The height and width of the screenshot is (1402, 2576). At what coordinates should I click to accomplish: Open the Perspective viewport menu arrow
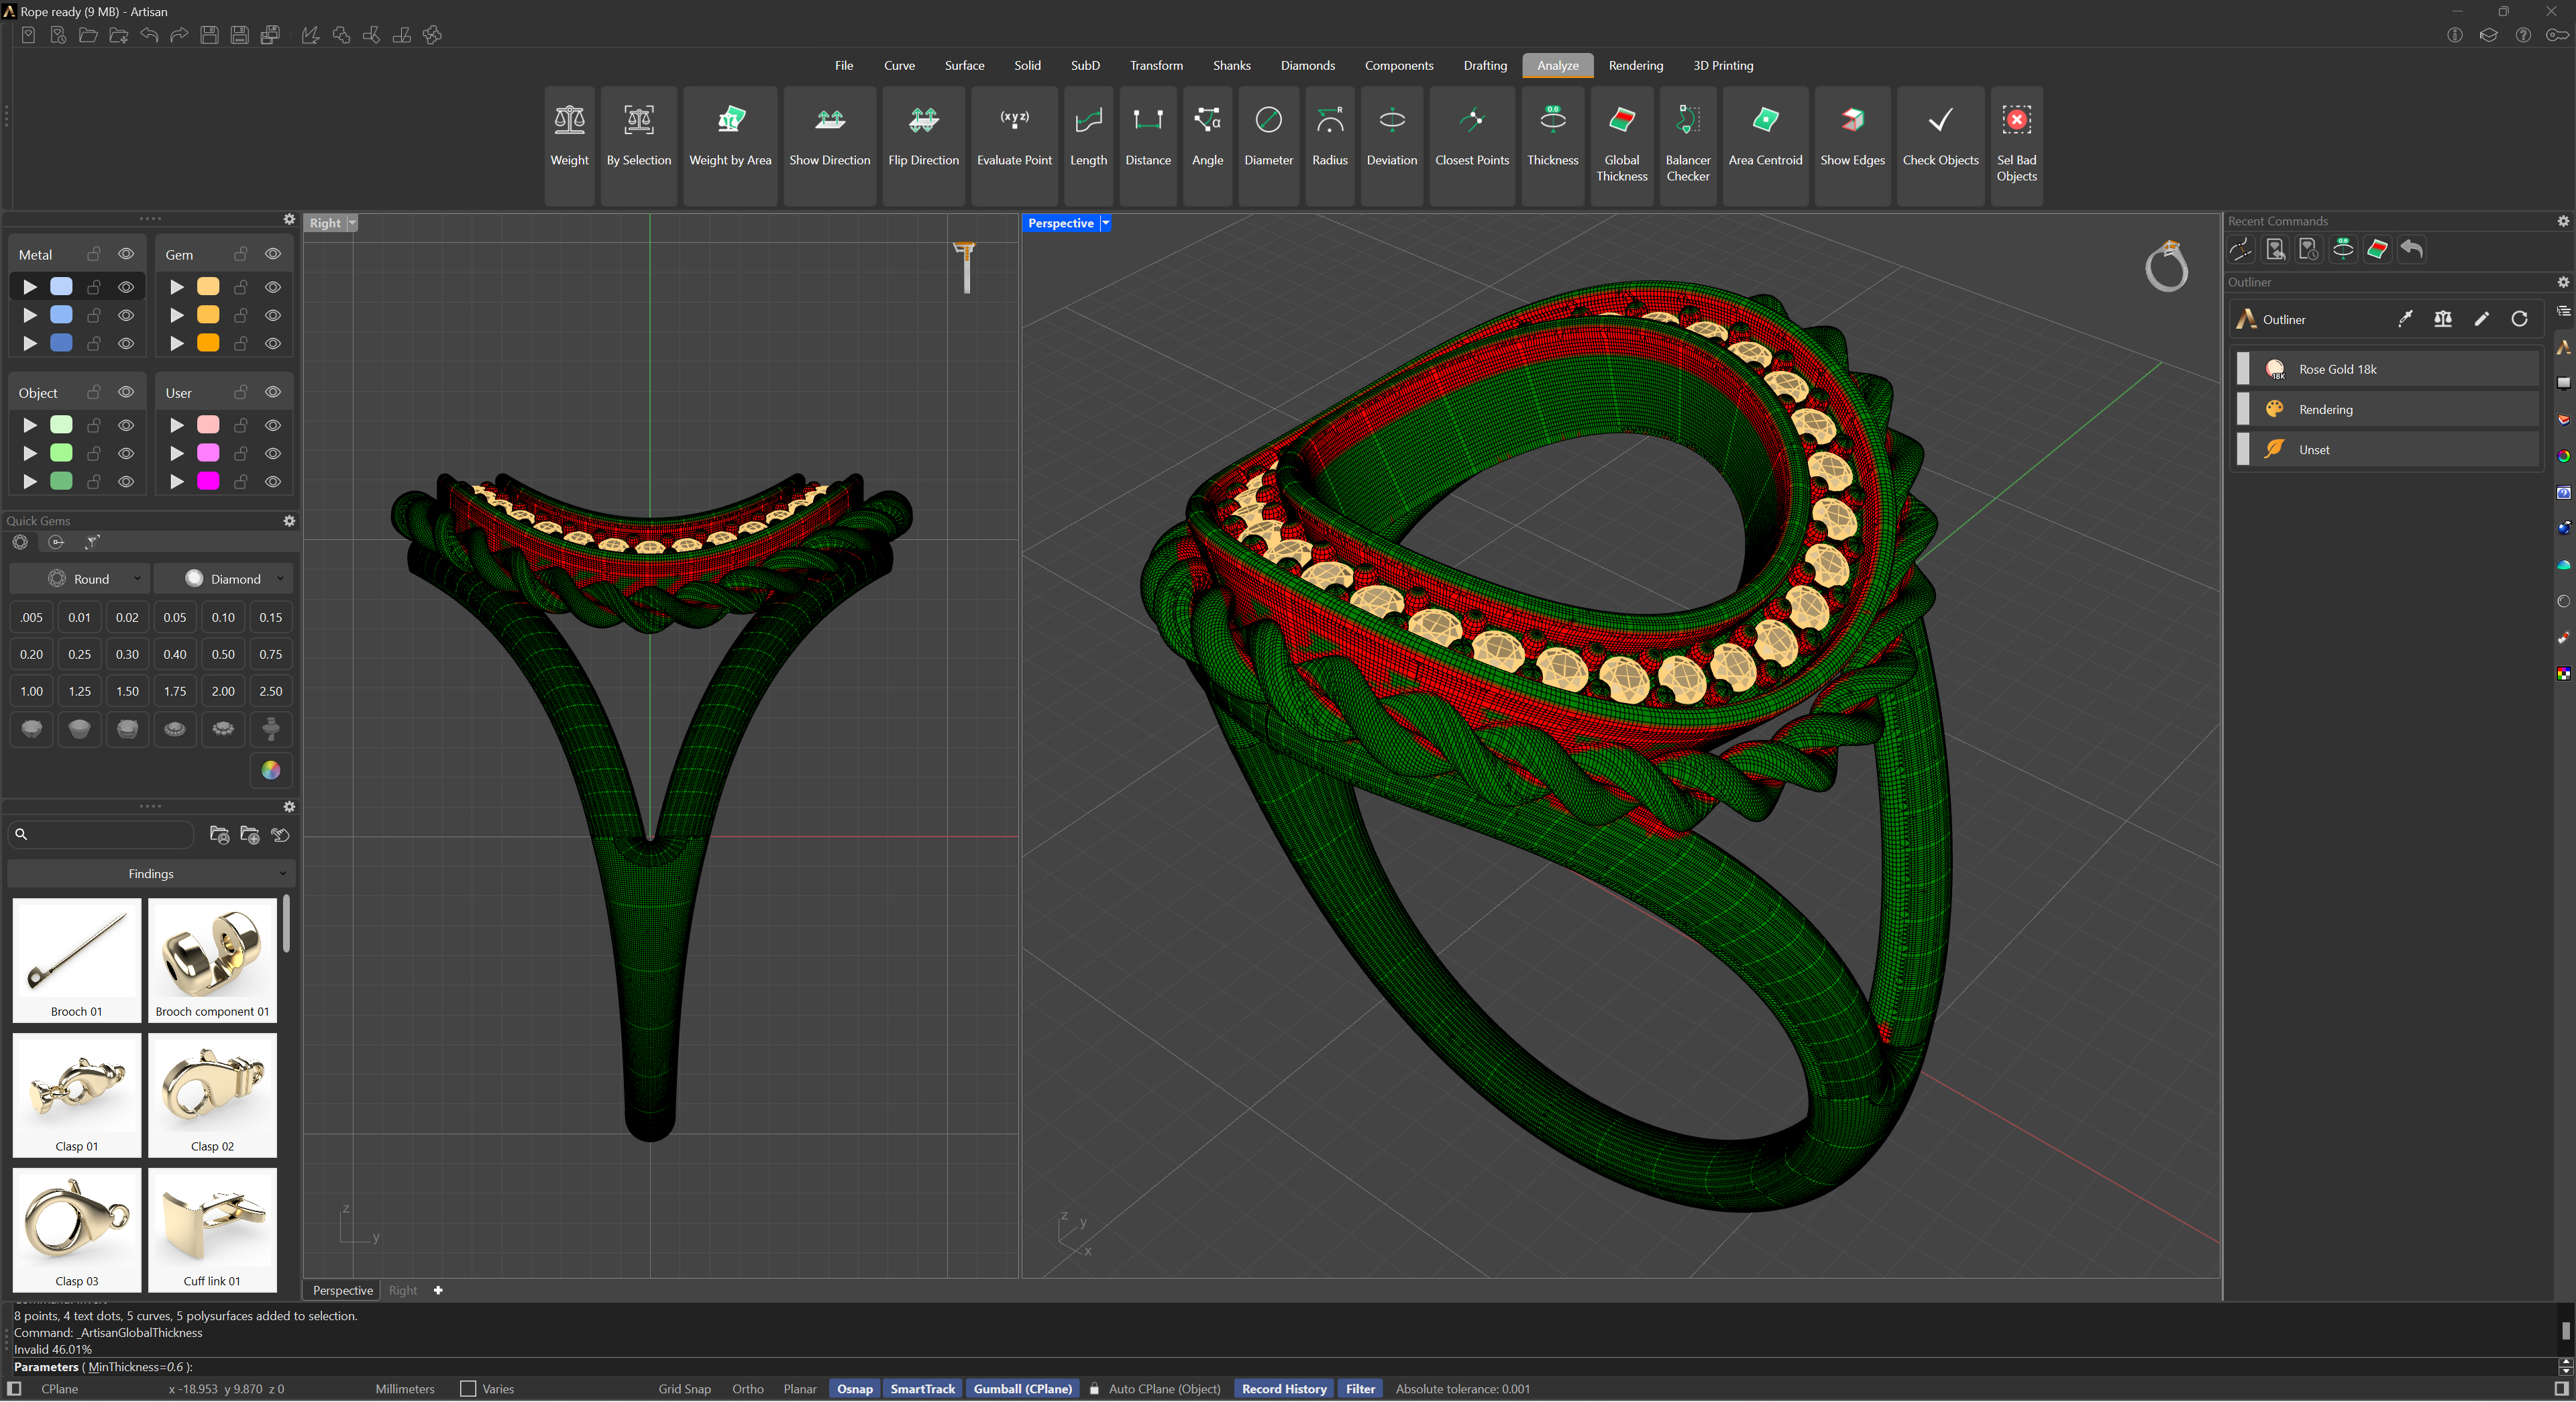[x=1105, y=223]
